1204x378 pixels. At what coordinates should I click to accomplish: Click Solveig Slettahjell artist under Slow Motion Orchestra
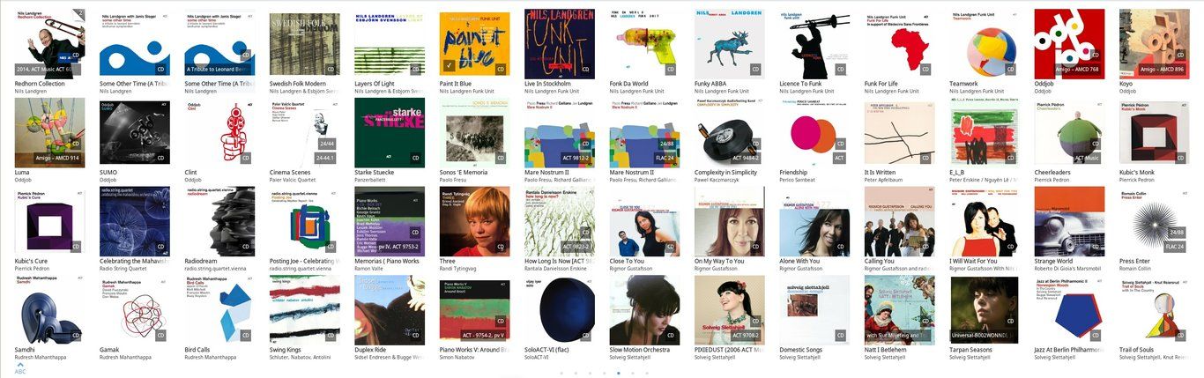coord(635,358)
